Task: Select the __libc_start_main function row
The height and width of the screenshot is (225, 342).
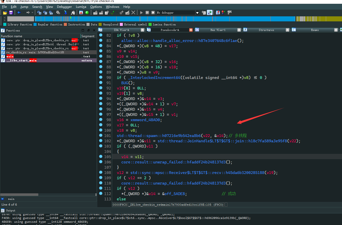Action: pos(21,60)
